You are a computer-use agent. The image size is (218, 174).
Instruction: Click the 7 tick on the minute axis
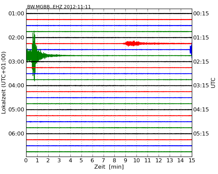(x=103, y=160)
